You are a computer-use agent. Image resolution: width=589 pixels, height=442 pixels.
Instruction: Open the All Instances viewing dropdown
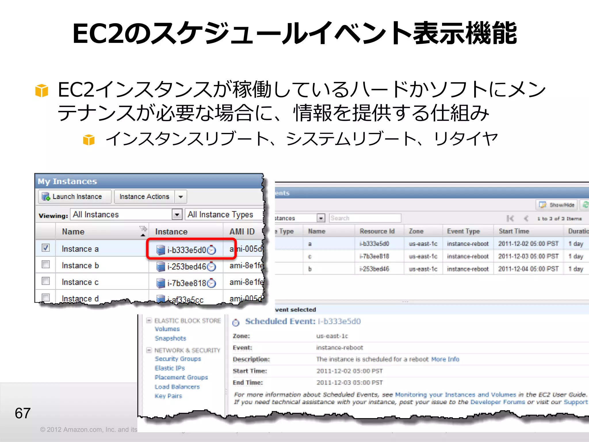(x=126, y=214)
